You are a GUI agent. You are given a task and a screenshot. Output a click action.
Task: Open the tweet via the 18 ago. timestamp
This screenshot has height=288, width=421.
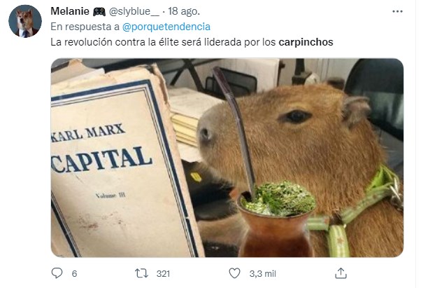pyautogui.click(x=184, y=11)
